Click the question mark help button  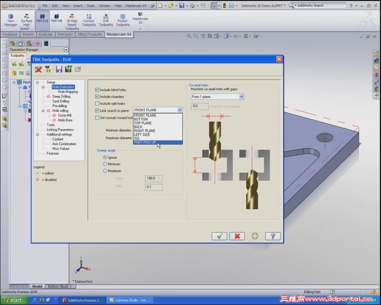272,236
